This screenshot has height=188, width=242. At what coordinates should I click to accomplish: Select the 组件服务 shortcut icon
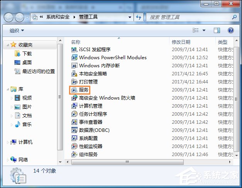(x=74, y=154)
